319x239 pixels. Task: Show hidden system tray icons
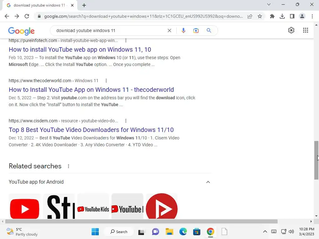(x=265, y=232)
